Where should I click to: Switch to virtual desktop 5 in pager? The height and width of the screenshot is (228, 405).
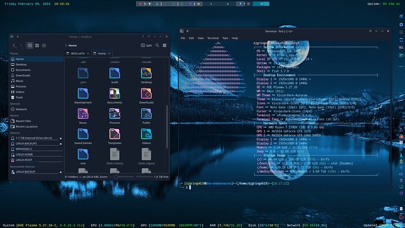coord(211,4)
